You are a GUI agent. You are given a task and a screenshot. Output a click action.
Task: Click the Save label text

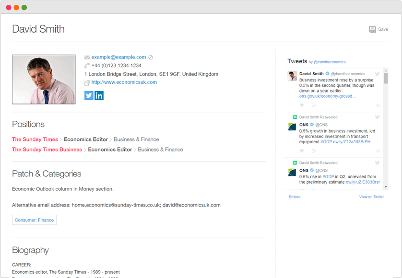(383, 29)
